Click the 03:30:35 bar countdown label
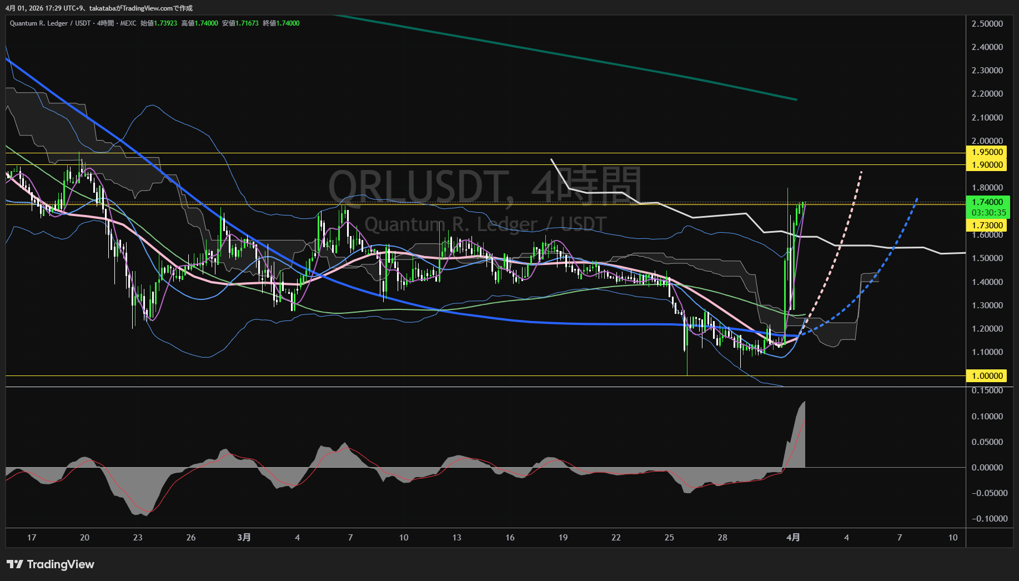This screenshot has height=581, width=1019. (x=988, y=213)
